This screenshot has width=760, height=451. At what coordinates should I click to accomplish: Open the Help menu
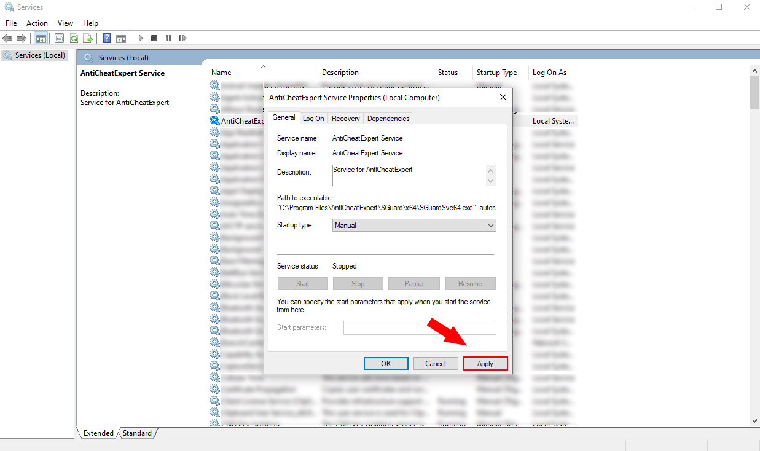pos(90,23)
